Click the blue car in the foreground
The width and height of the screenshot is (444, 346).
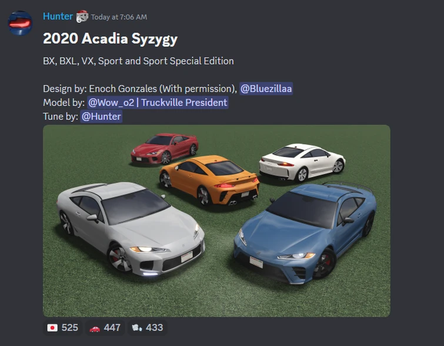pyautogui.click(x=305, y=233)
